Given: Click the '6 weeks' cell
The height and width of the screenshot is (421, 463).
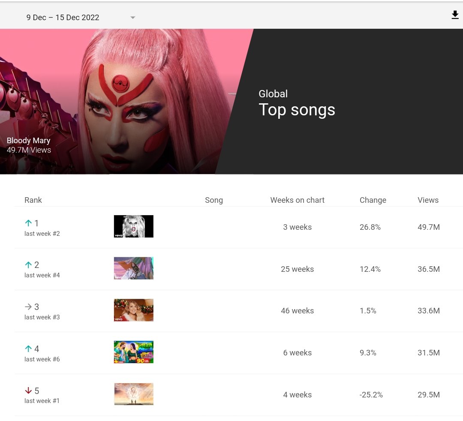Looking at the screenshot, I should coord(298,352).
